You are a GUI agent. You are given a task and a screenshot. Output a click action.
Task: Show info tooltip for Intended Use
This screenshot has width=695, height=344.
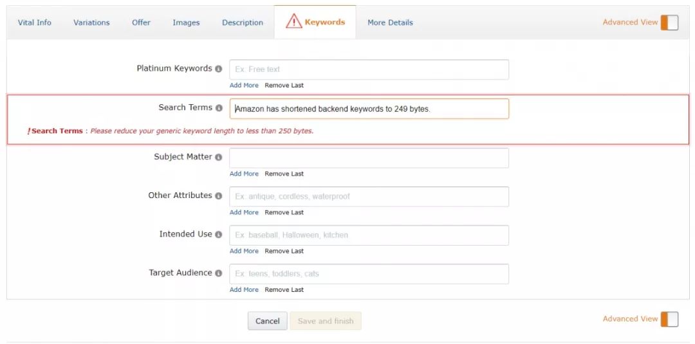coord(219,235)
